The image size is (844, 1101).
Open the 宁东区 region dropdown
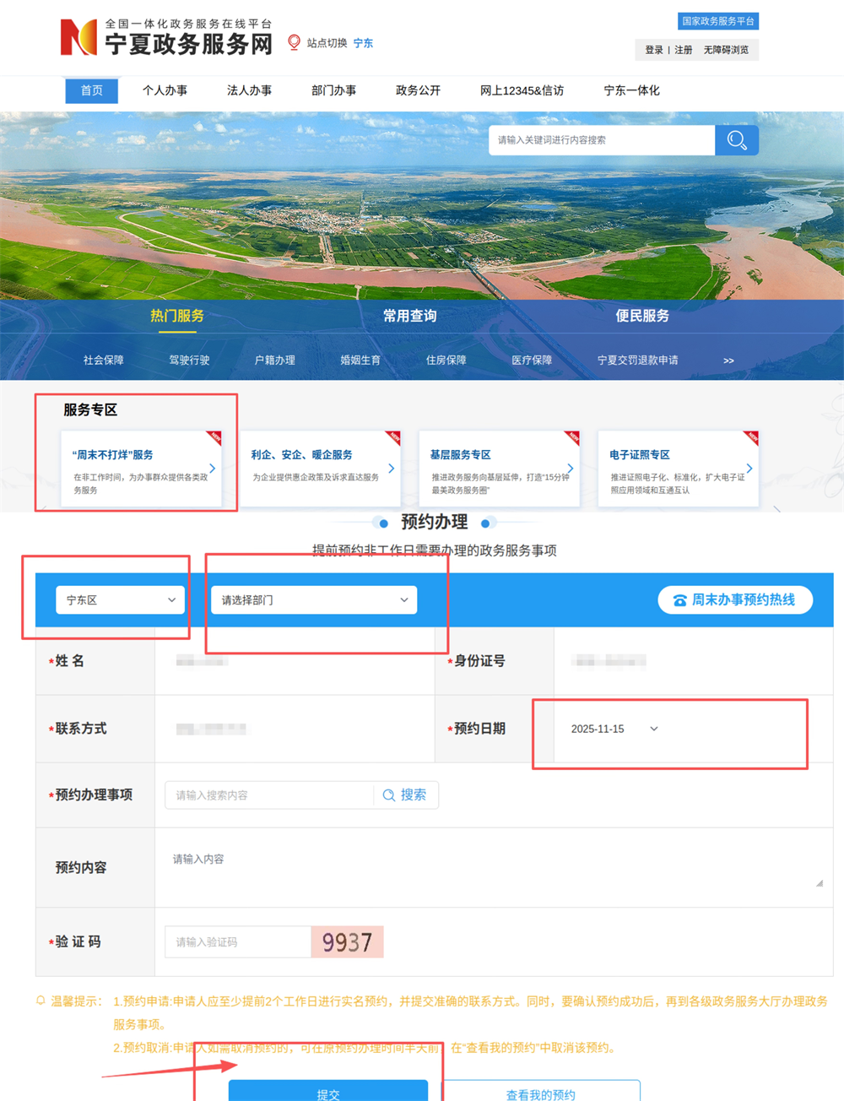(120, 599)
